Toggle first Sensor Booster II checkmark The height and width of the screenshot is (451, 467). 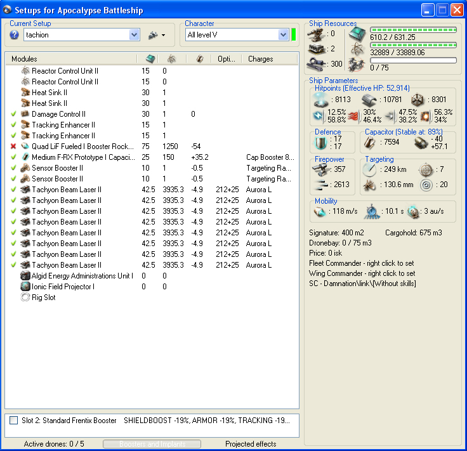13,168
